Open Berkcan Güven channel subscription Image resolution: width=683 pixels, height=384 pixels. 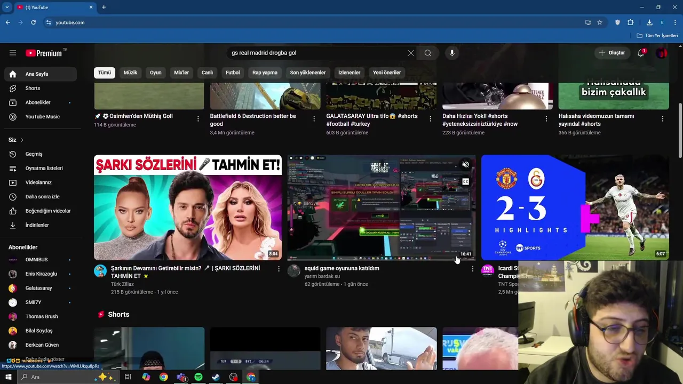coord(41,345)
